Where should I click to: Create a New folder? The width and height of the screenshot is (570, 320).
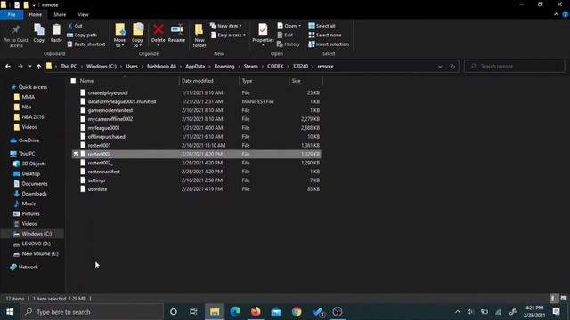pos(199,36)
